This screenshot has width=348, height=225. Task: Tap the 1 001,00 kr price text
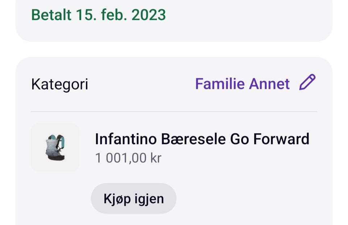[128, 158]
